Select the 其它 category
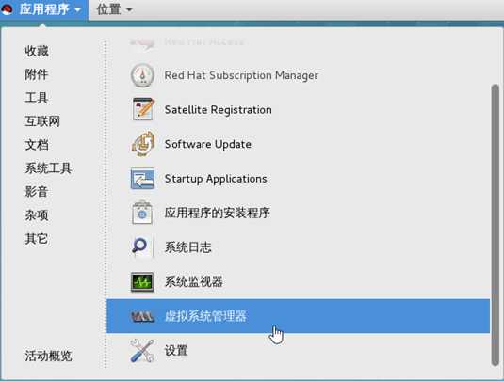504x381 pixels. [x=37, y=239]
